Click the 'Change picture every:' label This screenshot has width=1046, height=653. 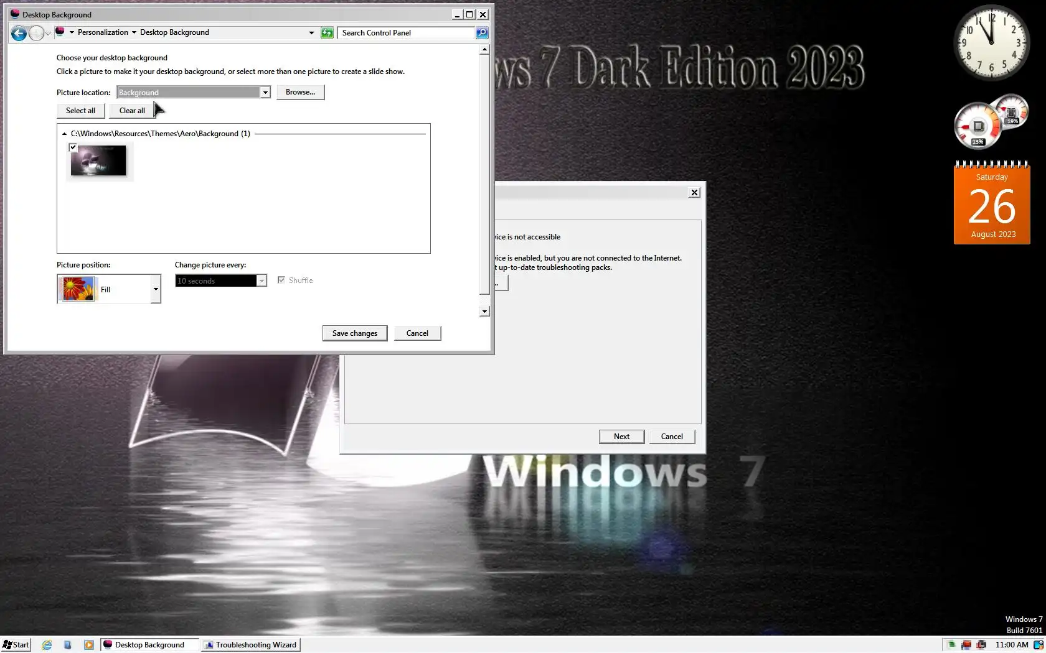coord(210,265)
